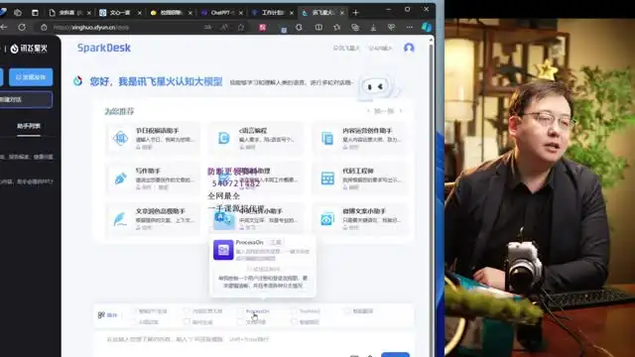The height and width of the screenshot is (357, 635).
Task: Reload the page with the refresh icon
Action: click(22, 27)
